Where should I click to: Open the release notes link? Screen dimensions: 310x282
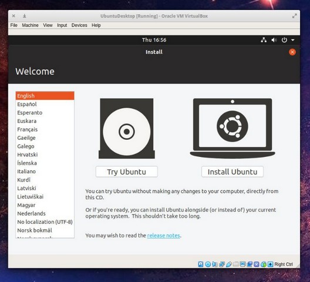coord(163,236)
